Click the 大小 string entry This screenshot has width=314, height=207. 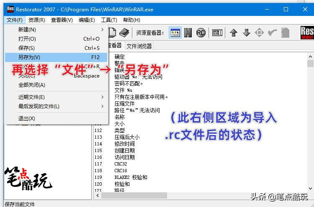(120, 124)
